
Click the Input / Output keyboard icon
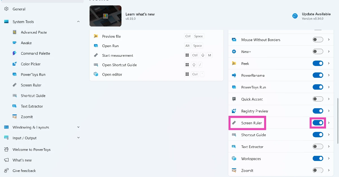[x=6, y=138]
